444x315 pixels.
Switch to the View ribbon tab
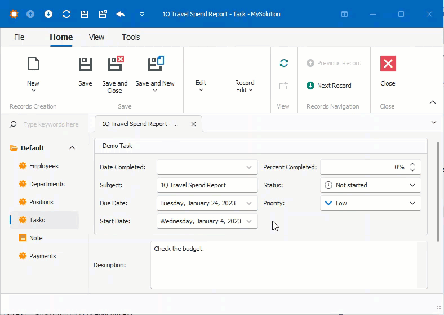click(96, 37)
